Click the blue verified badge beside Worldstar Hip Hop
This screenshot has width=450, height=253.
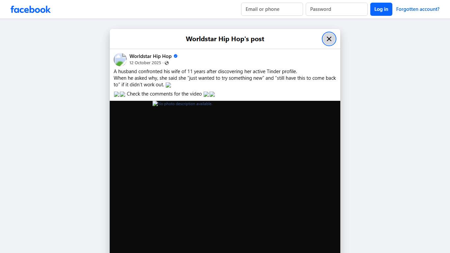click(x=175, y=56)
